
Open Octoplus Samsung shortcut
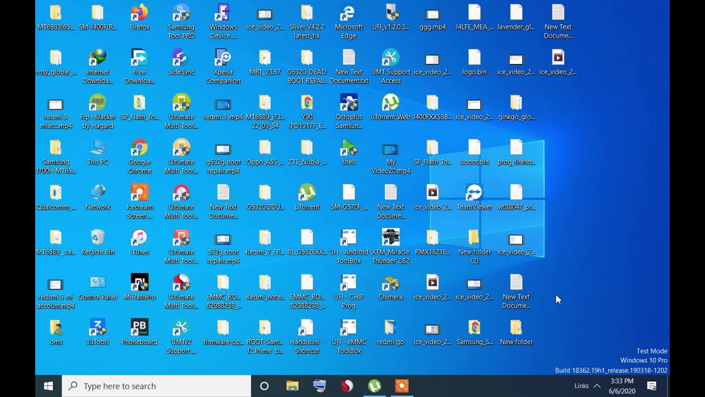[x=349, y=112]
